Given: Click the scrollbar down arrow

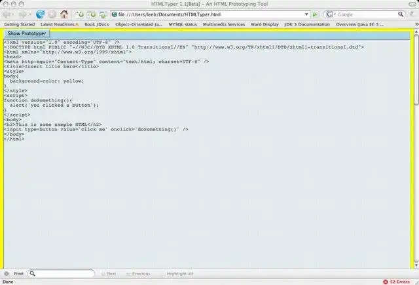Looking at the screenshot, I should (416, 265).
